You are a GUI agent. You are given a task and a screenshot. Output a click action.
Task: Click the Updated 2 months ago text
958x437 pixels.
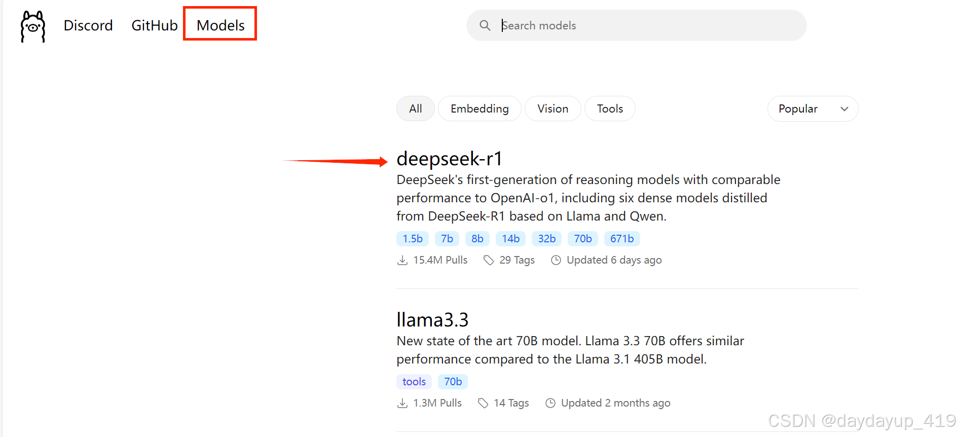[616, 403]
